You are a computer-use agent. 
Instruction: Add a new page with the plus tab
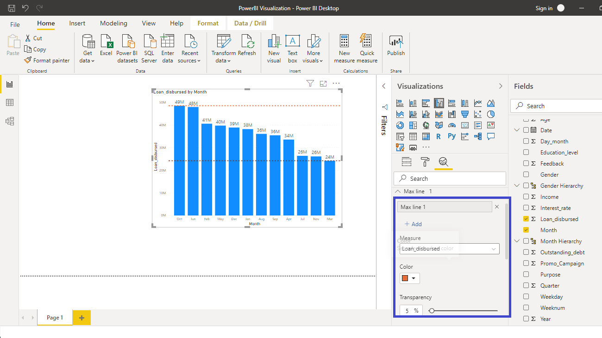point(82,318)
